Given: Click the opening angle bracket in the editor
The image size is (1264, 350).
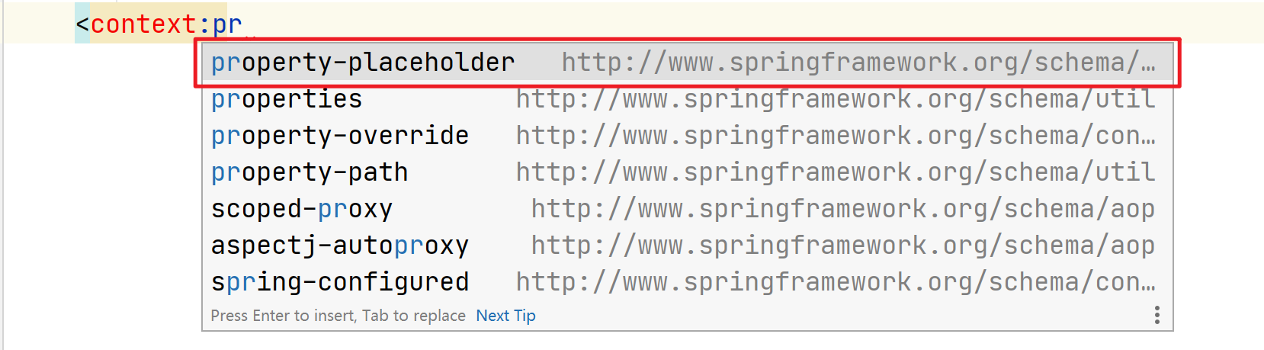Looking at the screenshot, I should coord(82,24).
